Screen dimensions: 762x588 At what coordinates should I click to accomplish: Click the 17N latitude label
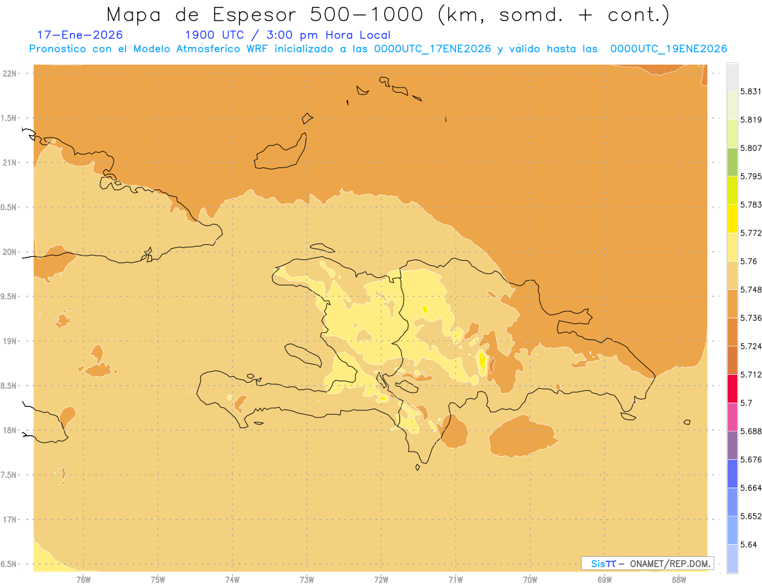10,519
